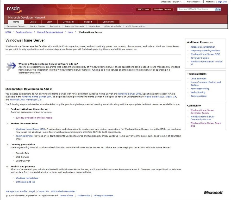Click Contact Us in footer

[43, 191]
